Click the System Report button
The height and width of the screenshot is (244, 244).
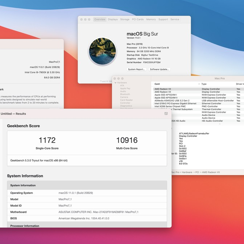137,69
